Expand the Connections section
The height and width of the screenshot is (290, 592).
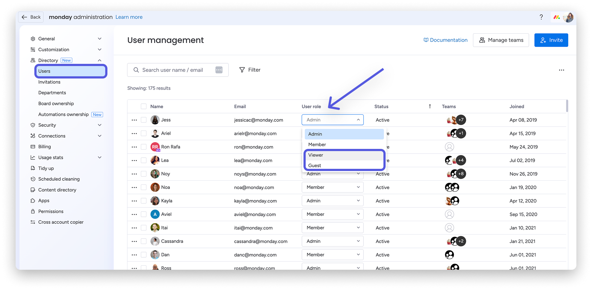tap(100, 136)
